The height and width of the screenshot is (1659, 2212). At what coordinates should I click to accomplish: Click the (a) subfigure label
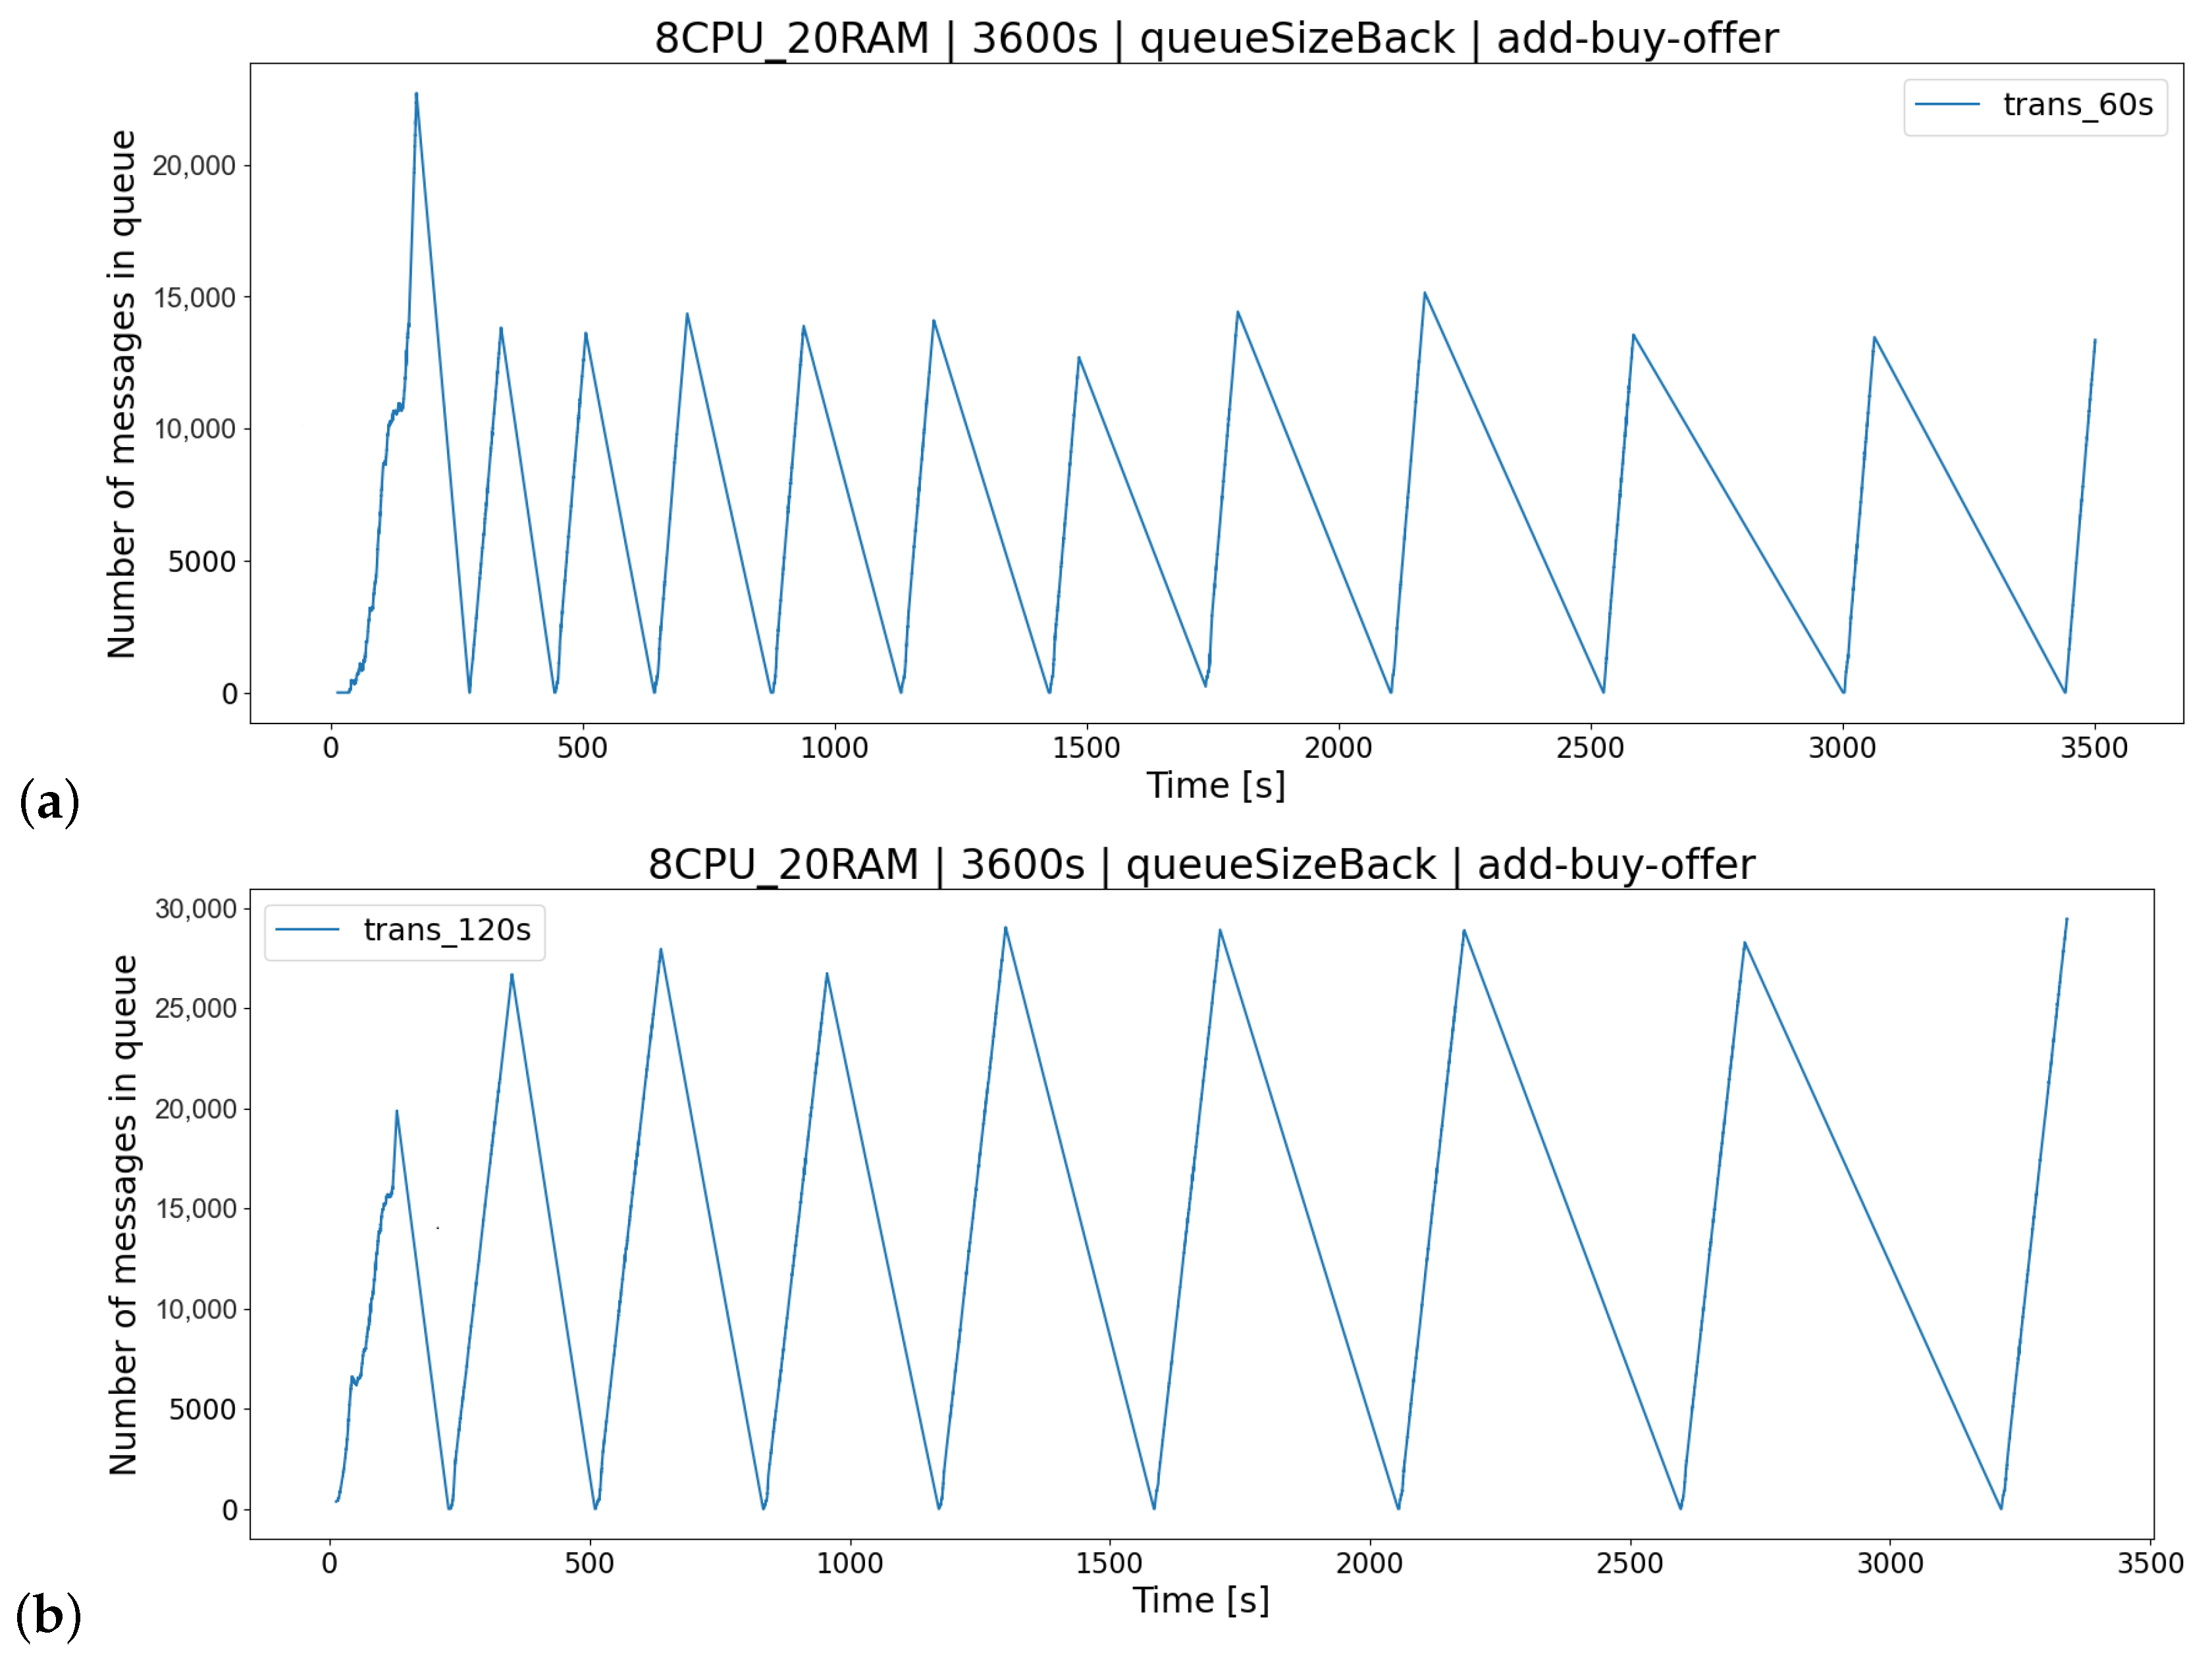[x=49, y=802]
